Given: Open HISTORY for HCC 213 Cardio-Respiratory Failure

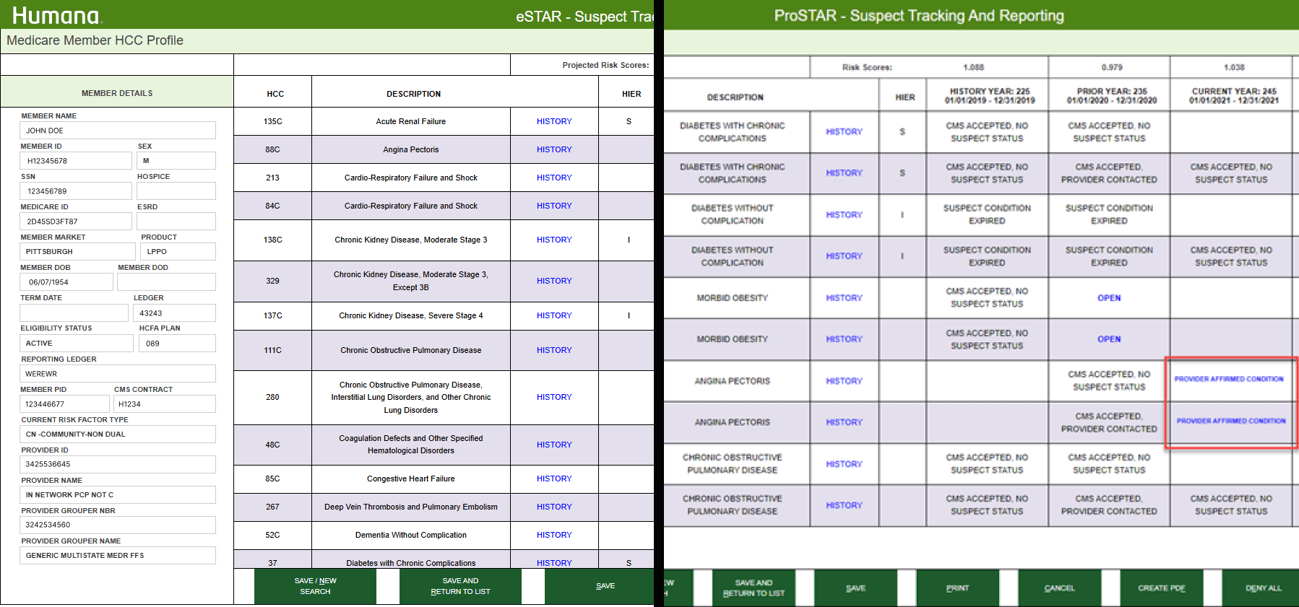Looking at the screenshot, I should click(554, 178).
